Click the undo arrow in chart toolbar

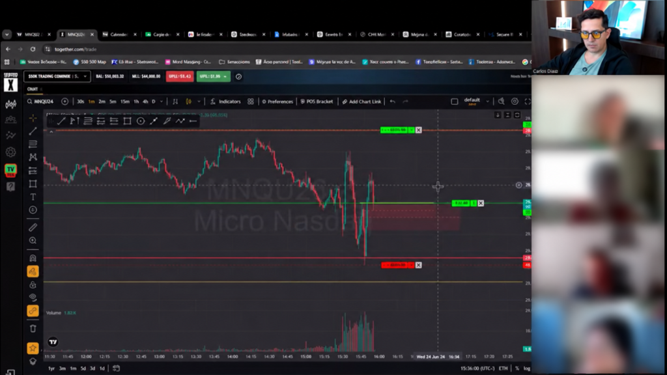click(x=393, y=102)
